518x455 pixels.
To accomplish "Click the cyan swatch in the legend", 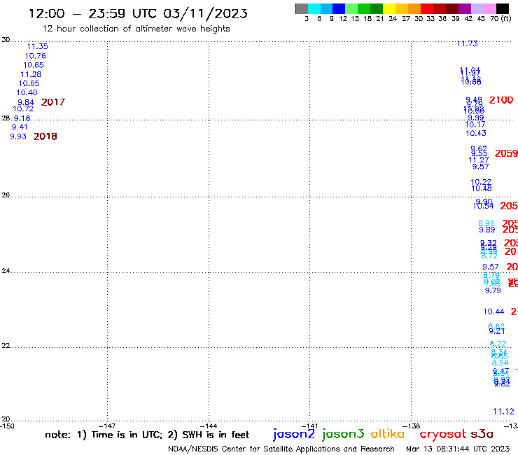I will (314, 8).
